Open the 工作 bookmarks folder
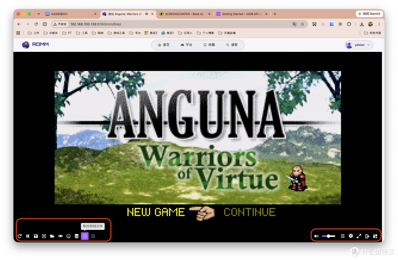Image resolution: width=398 pixels, height=260 pixels. (34, 33)
